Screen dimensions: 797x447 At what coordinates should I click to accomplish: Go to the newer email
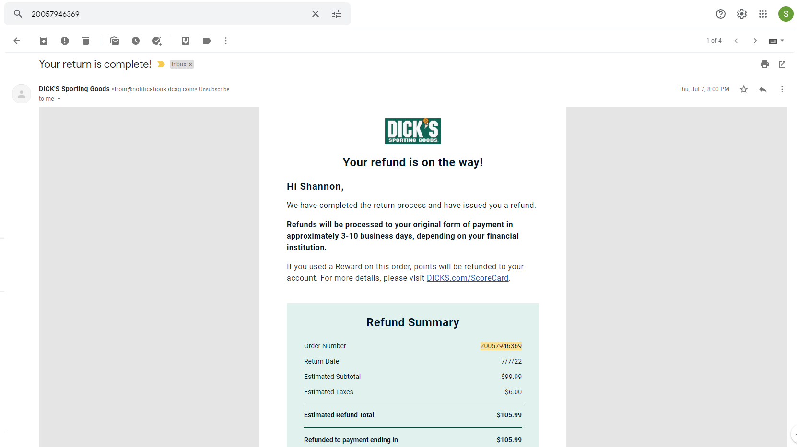(736, 41)
